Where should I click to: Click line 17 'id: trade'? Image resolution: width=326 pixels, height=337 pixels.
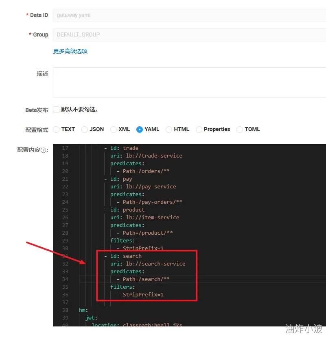click(124, 148)
